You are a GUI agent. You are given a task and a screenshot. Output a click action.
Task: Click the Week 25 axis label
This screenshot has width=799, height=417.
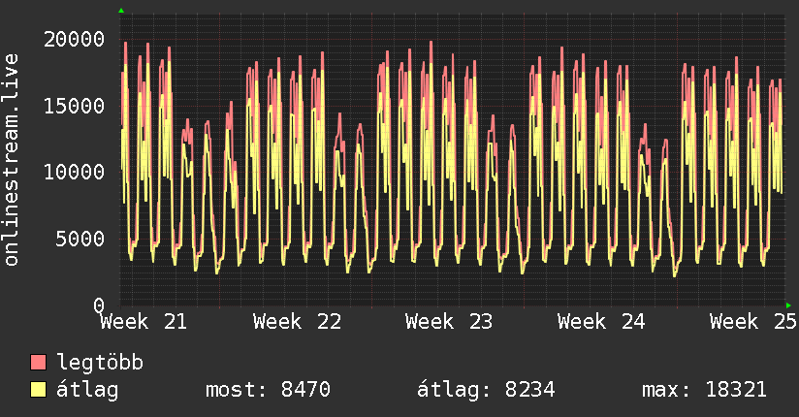[753, 322]
